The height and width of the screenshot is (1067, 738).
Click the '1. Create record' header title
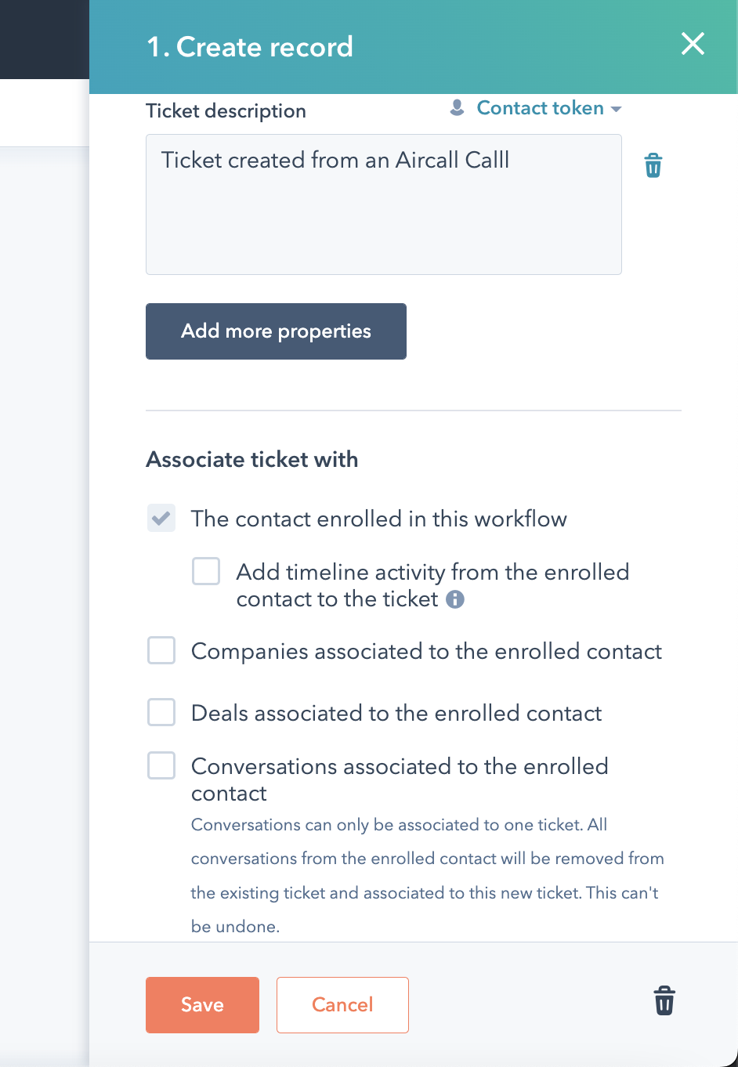point(250,47)
